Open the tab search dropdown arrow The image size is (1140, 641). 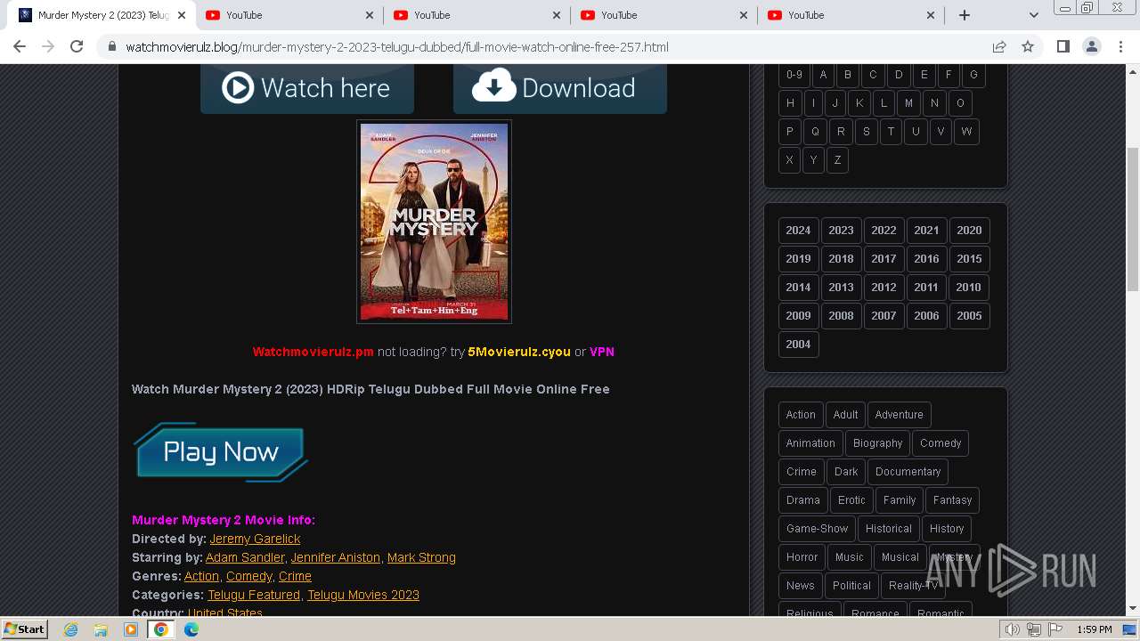[1033, 15]
